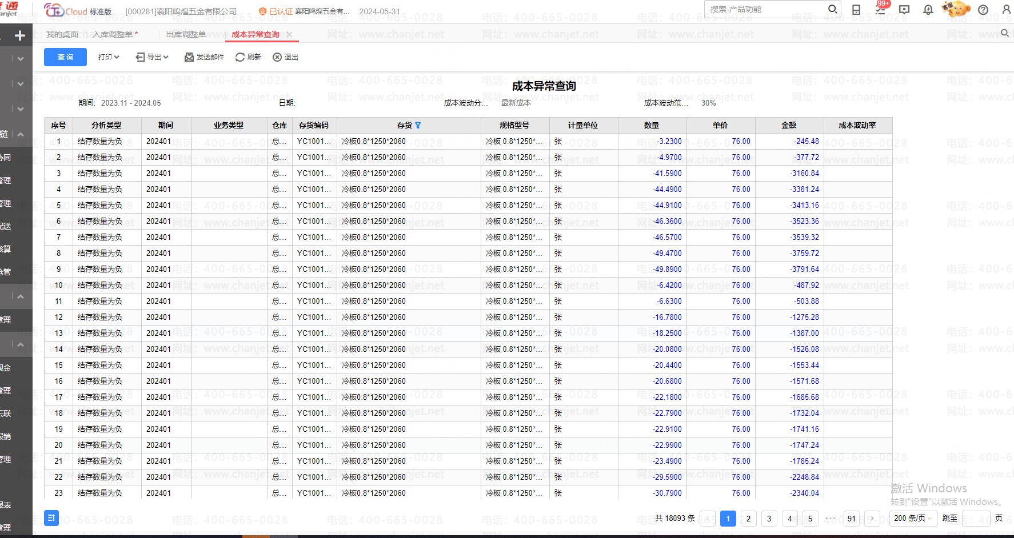Open the notification bell icon
Image resolution: width=1014 pixels, height=538 pixels.
coord(928,10)
